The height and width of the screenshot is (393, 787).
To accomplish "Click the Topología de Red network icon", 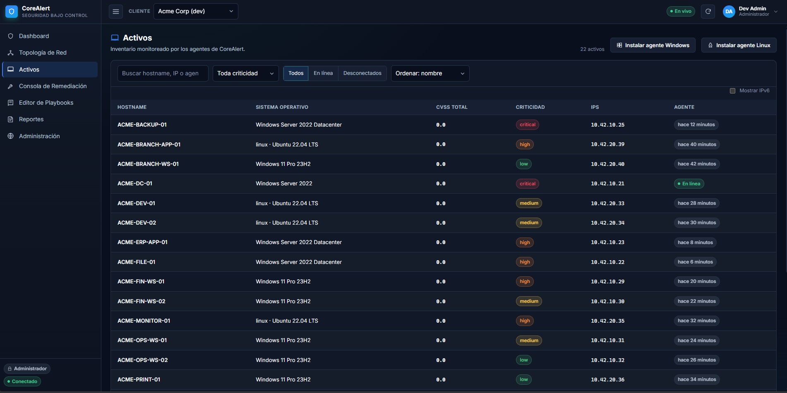I will [11, 53].
